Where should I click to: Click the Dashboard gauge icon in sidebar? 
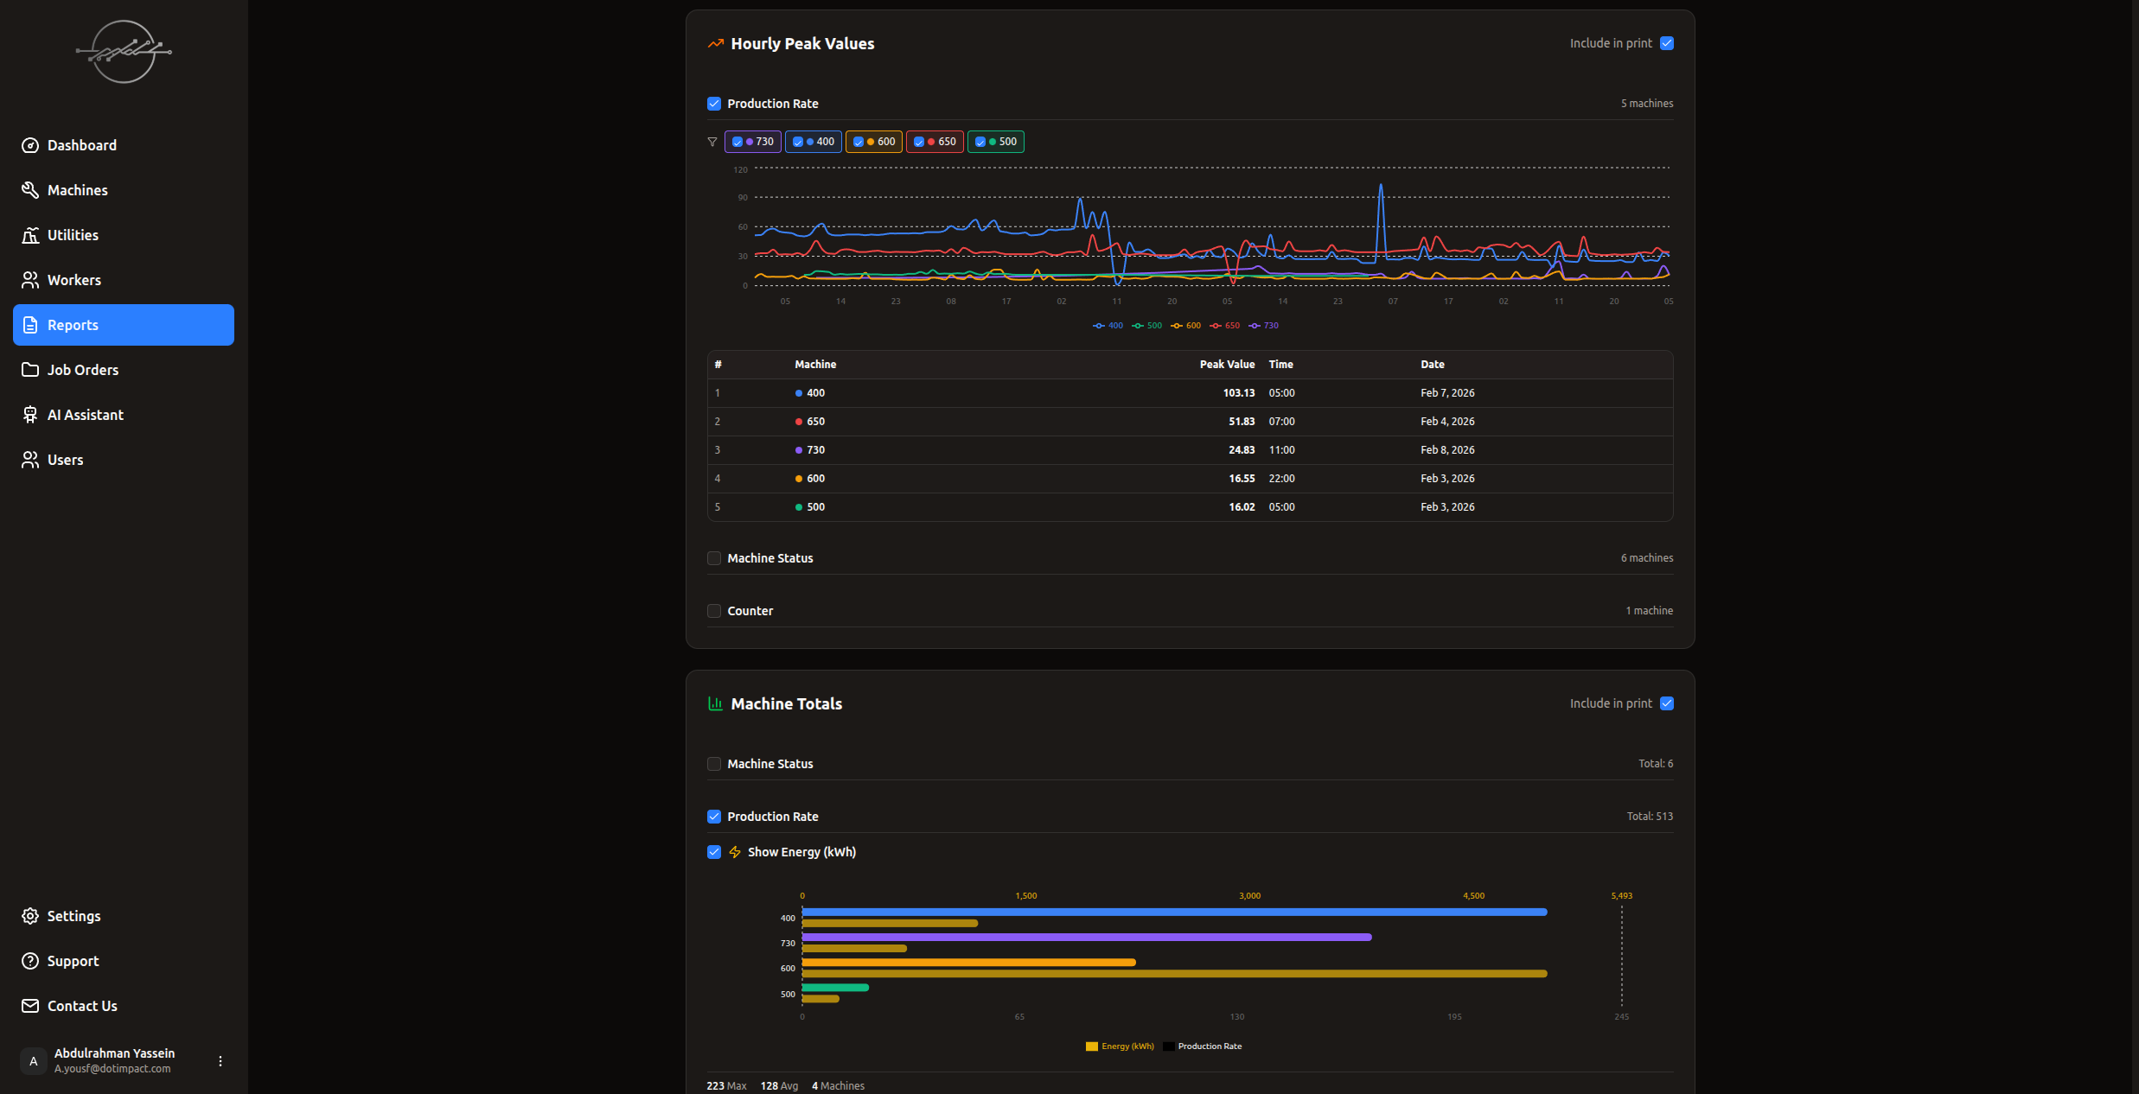[30, 145]
